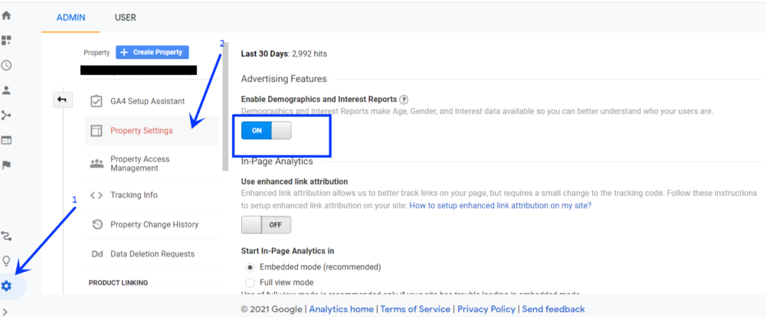
Task: Click PRODUCT LINKING section heading
Action: 118,283
